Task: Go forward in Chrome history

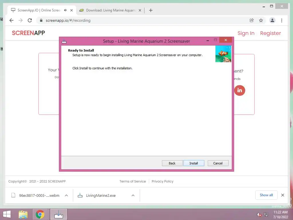Action: 21,20
